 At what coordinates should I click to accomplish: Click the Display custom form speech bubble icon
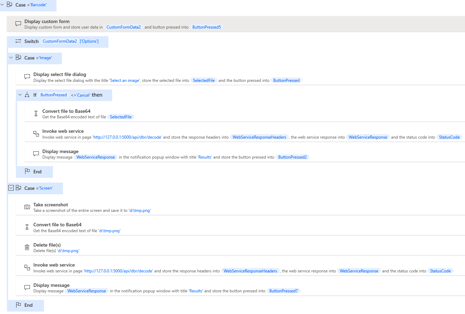click(18, 24)
